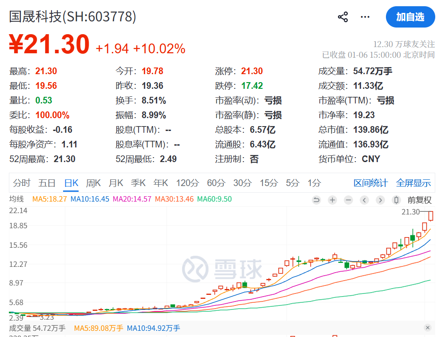Viewport: 445px width, 337px height.
Task: Shift chart right using the right arrow icon
Action: 380,200
